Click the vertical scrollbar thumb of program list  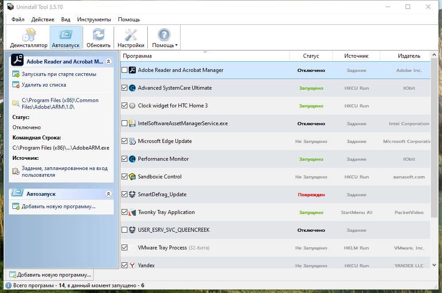click(x=434, y=138)
